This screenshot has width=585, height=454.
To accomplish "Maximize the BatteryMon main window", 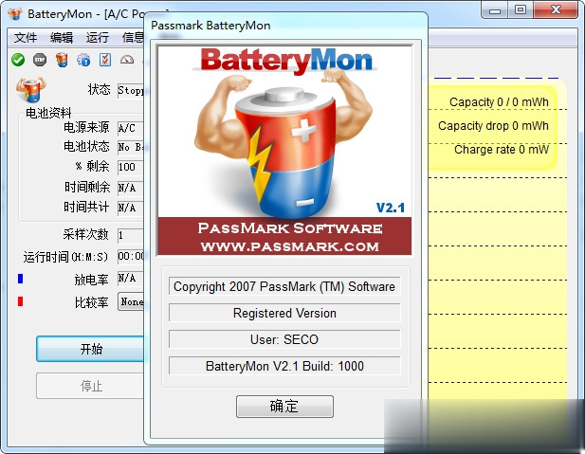I will tap(521, 10).
